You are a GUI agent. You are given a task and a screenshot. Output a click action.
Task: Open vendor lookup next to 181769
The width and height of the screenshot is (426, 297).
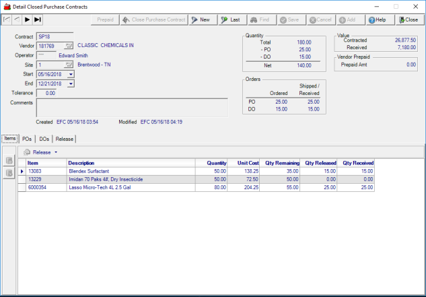click(x=69, y=46)
